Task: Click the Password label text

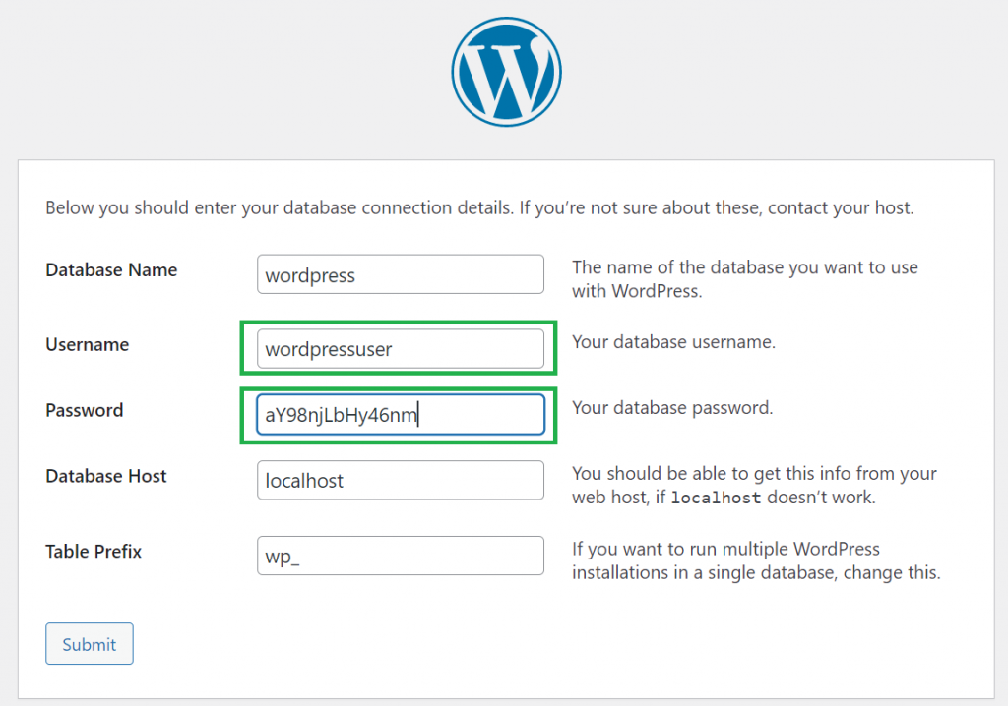Action: (84, 410)
